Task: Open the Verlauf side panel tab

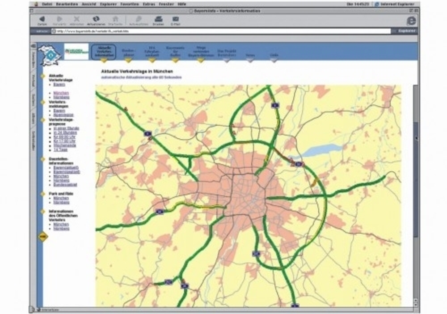Action: [33, 80]
